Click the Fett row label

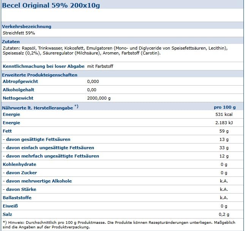7,131
